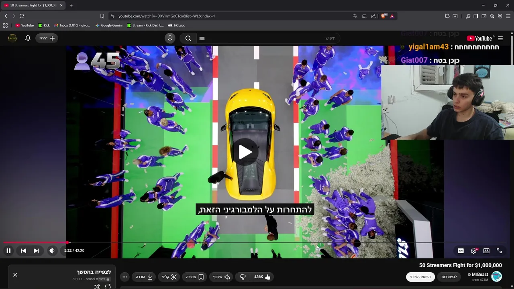This screenshot has width=514, height=289.
Task: Share this page from address bar
Action: pos(373,16)
